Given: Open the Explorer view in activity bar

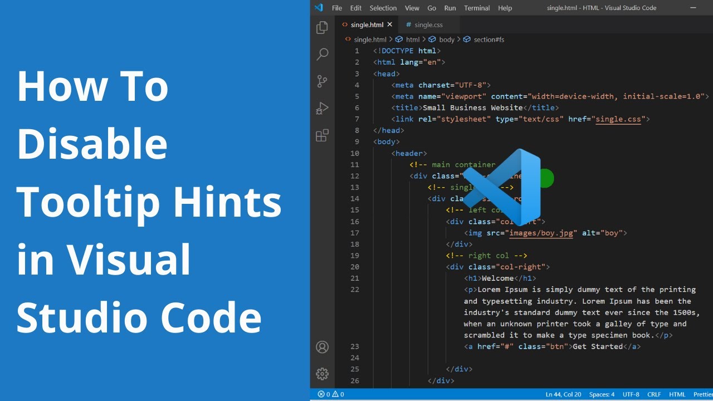Looking at the screenshot, I should [x=322, y=27].
